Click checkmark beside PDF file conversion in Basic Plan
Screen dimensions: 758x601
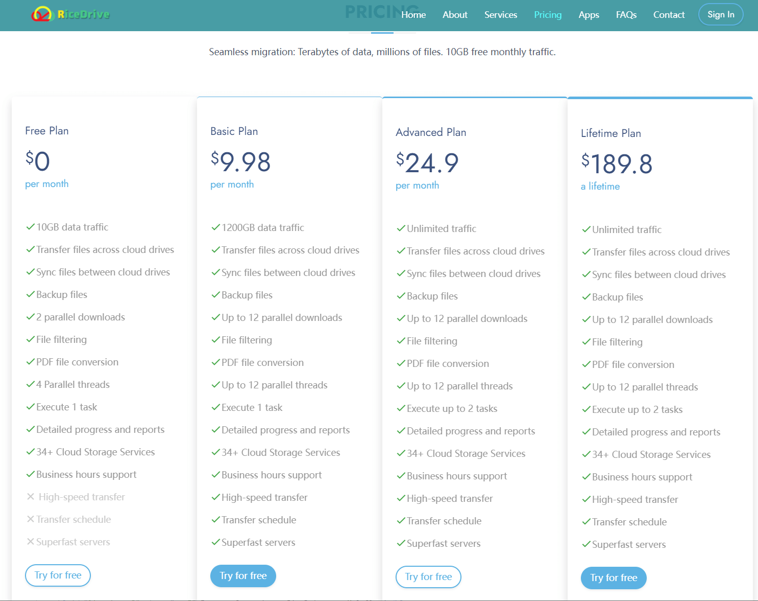click(216, 362)
